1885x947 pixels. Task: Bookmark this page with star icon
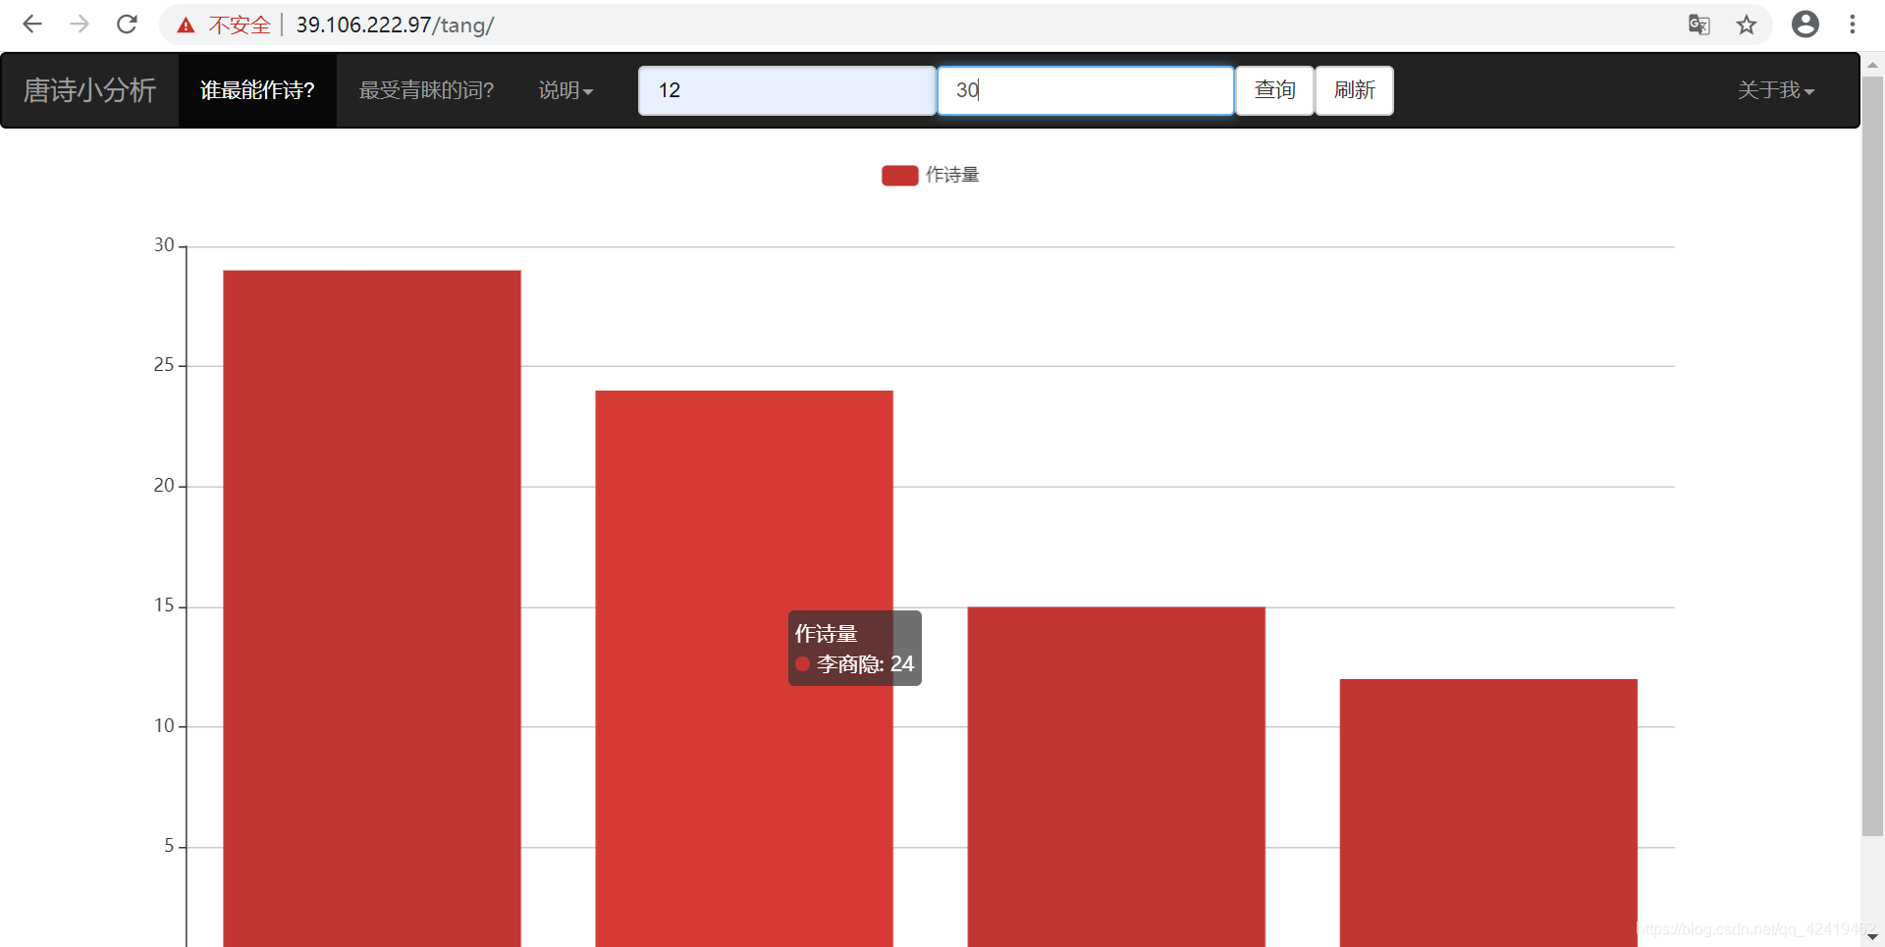tap(1746, 25)
